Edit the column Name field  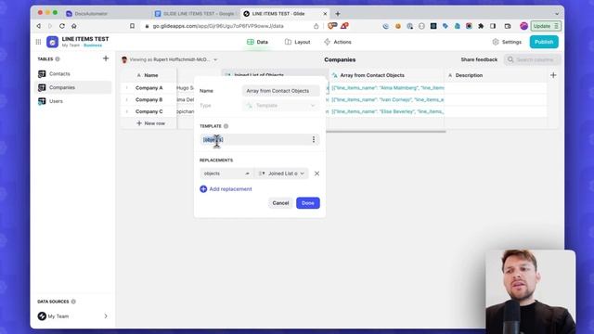280,91
